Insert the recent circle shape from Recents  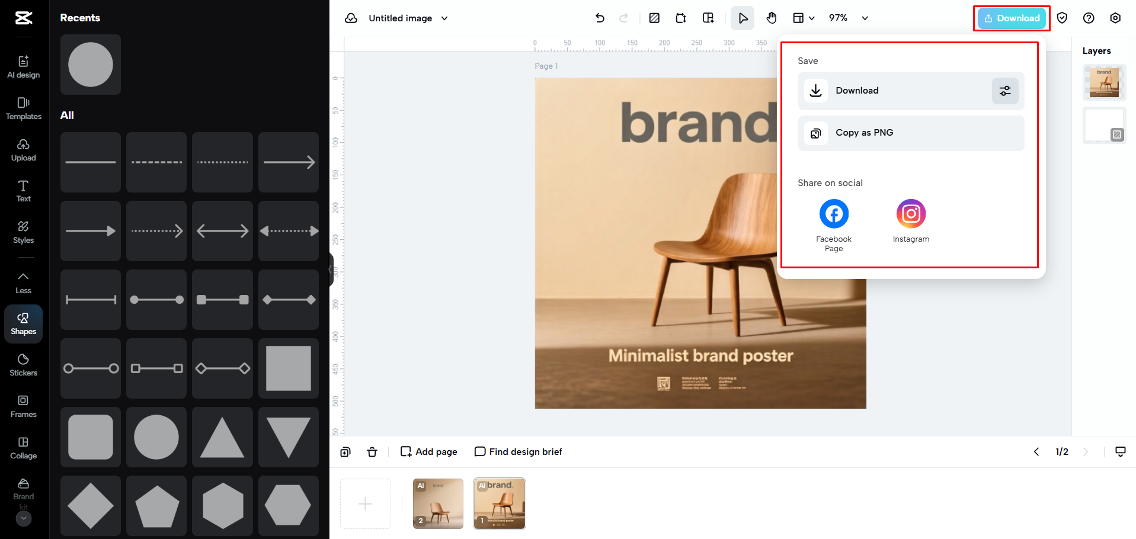click(x=91, y=65)
